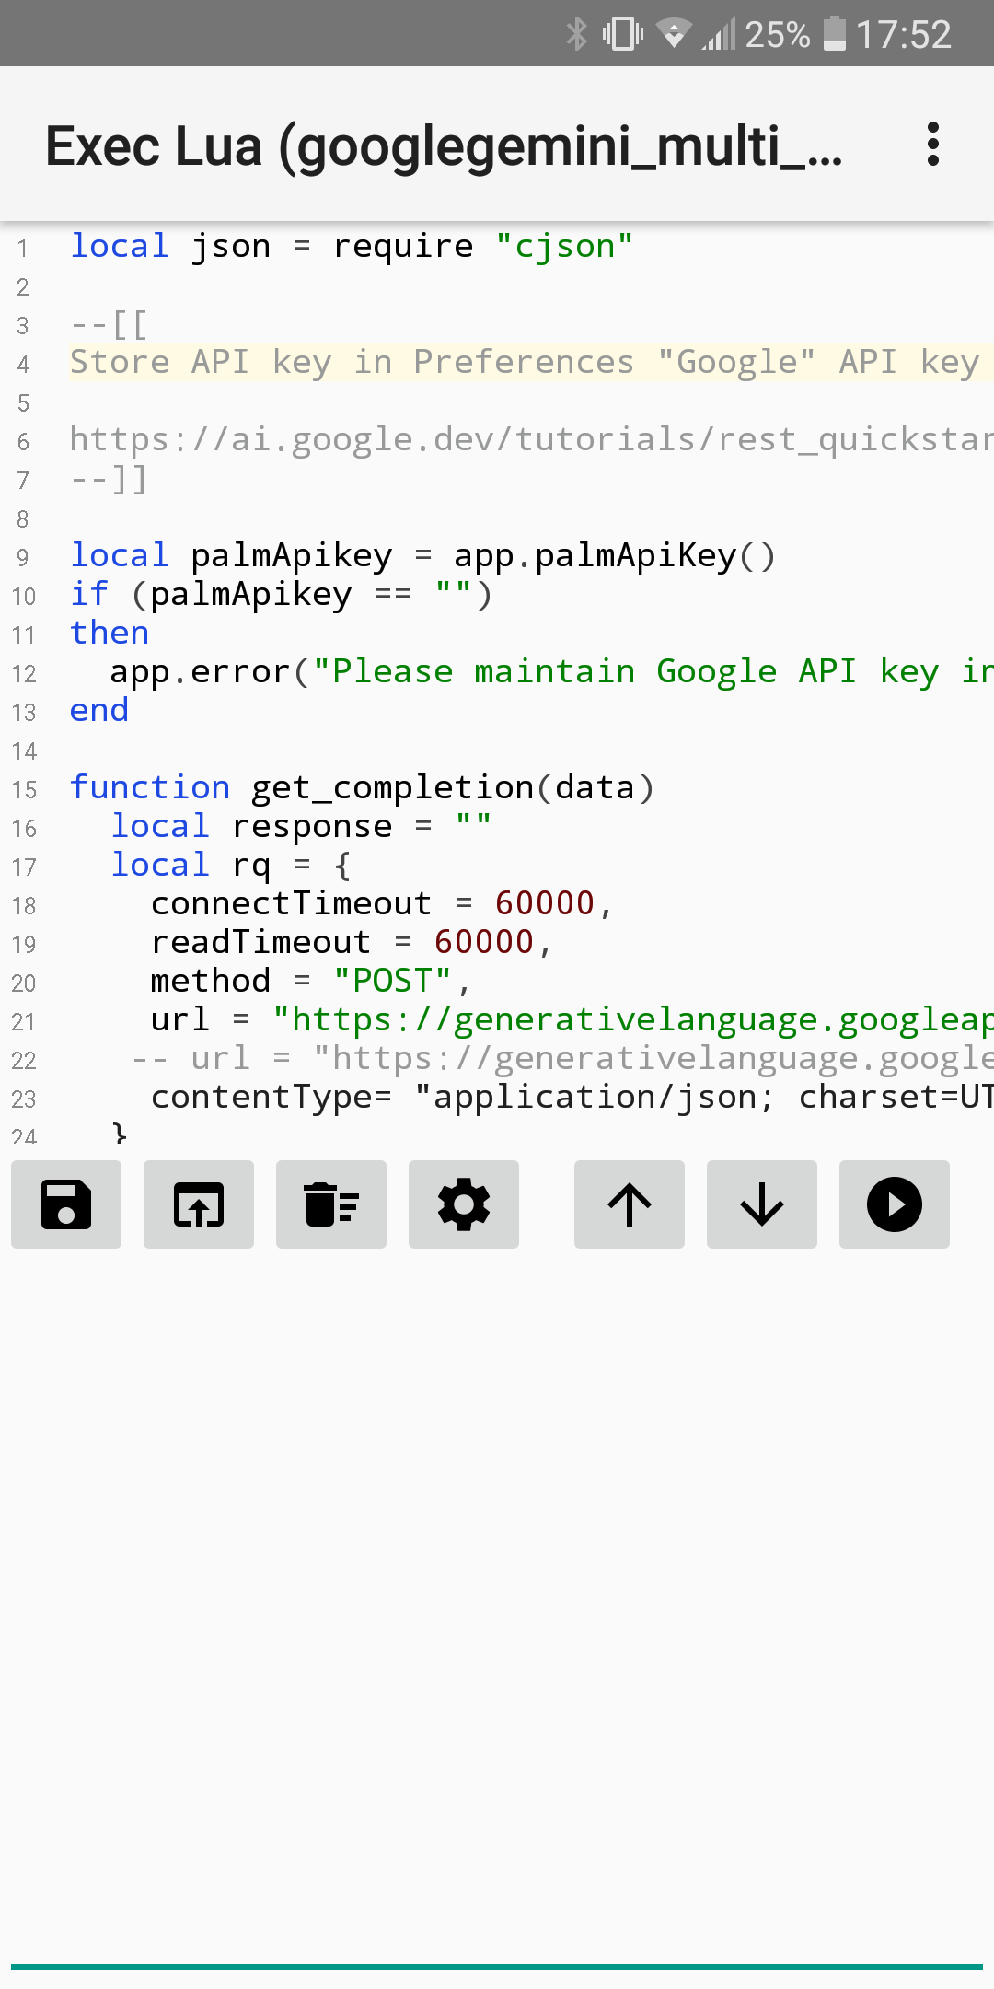This screenshot has height=1989, width=994.
Task: Click line 9 palmApikey declaration
Action: (x=423, y=556)
